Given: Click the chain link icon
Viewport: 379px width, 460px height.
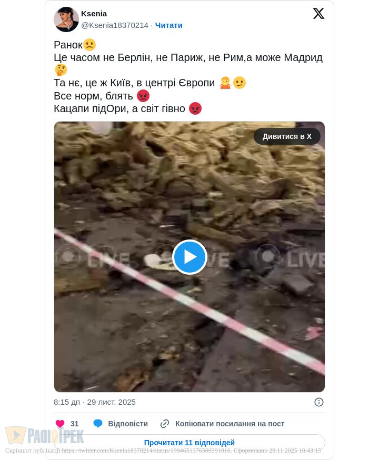Looking at the screenshot, I should click(165, 424).
